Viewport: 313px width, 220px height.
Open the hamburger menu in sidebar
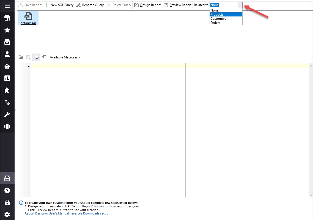(7, 5)
